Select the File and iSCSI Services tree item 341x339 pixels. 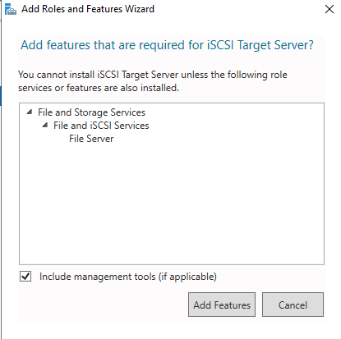[101, 126]
